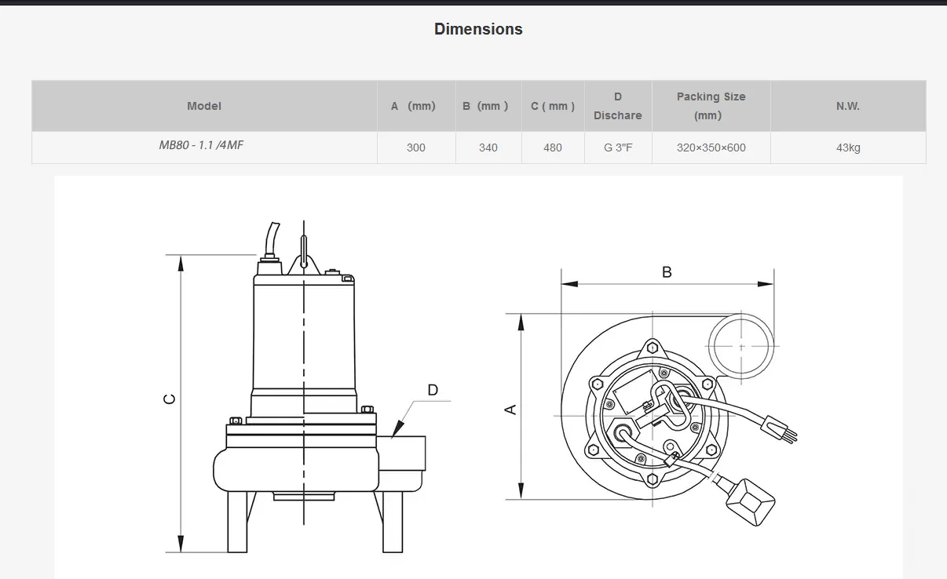Click the round discharge outlet circle
947x579 pixels.
coord(741,345)
